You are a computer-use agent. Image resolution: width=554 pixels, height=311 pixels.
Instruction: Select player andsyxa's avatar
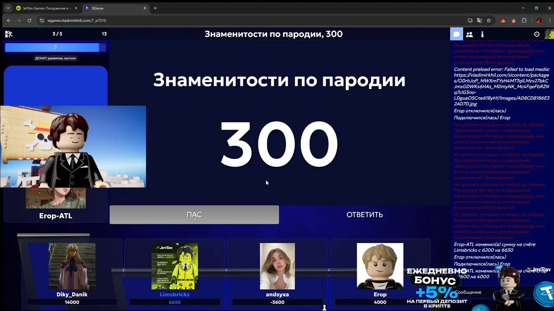(277, 266)
